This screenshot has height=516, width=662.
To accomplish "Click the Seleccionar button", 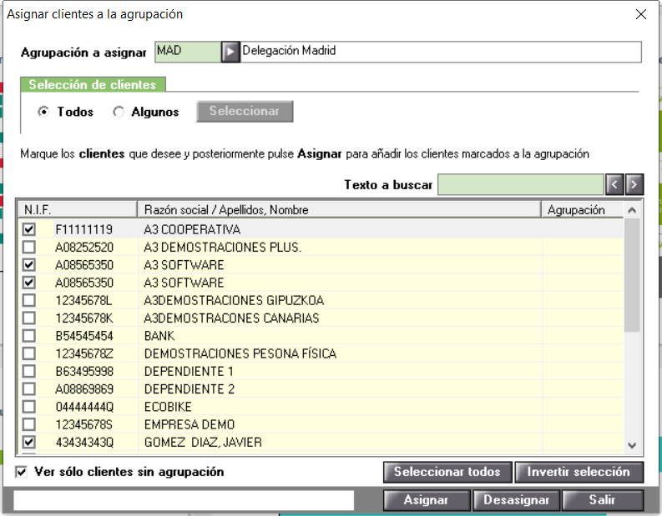I will coord(245,112).
